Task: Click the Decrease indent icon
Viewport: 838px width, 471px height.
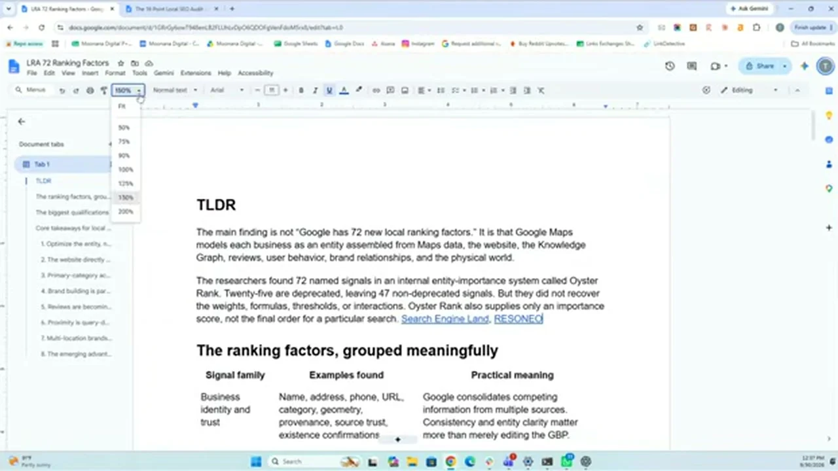Action: click(x=513, y=90)
